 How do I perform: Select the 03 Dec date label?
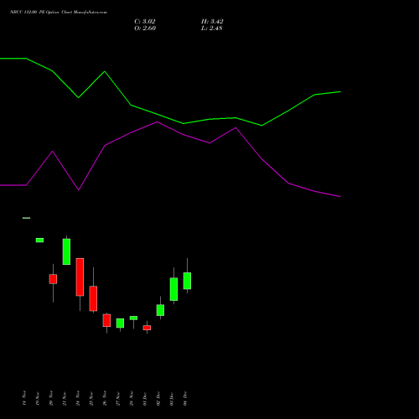coord(172,398)
